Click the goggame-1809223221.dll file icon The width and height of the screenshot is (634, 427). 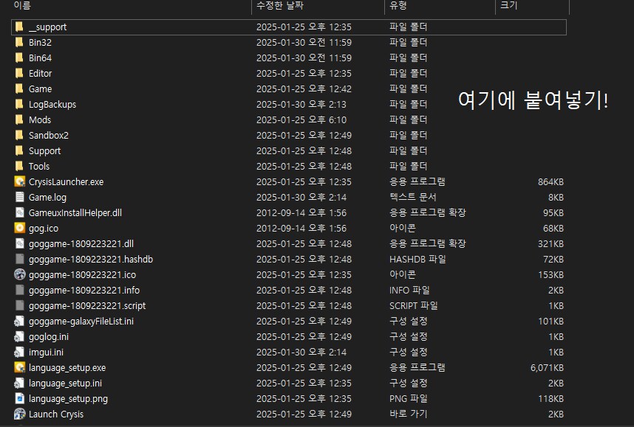(x=19, y=243)
